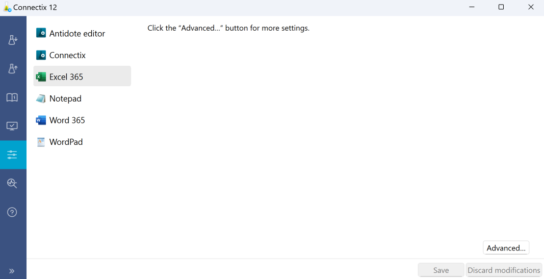Maximize the Connectix 12 window

tap(501, 7)
